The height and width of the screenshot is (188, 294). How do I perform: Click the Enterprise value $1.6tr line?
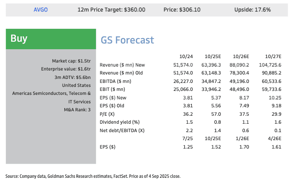click(x=66, y=69)
